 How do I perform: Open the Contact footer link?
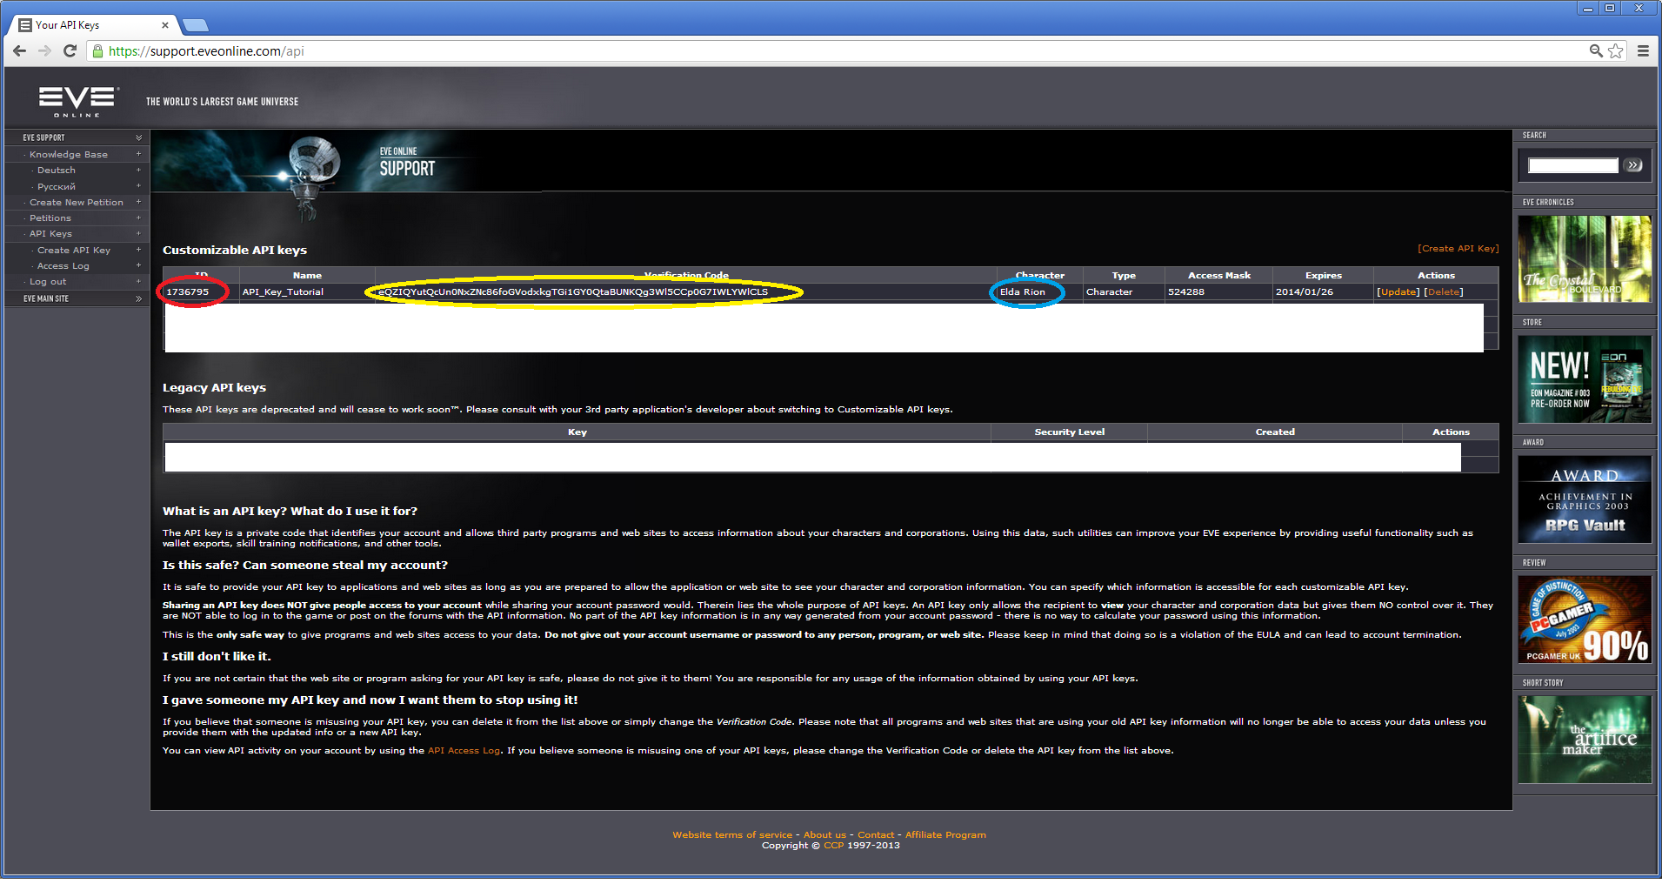coord(876,834)
